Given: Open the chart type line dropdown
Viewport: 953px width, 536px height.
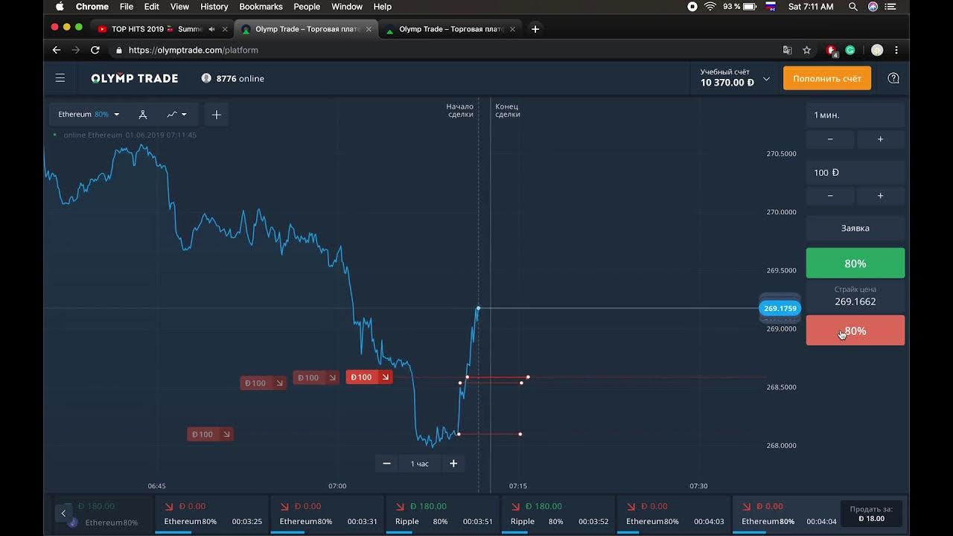Looking at the screenshot, I should point(177,115).
